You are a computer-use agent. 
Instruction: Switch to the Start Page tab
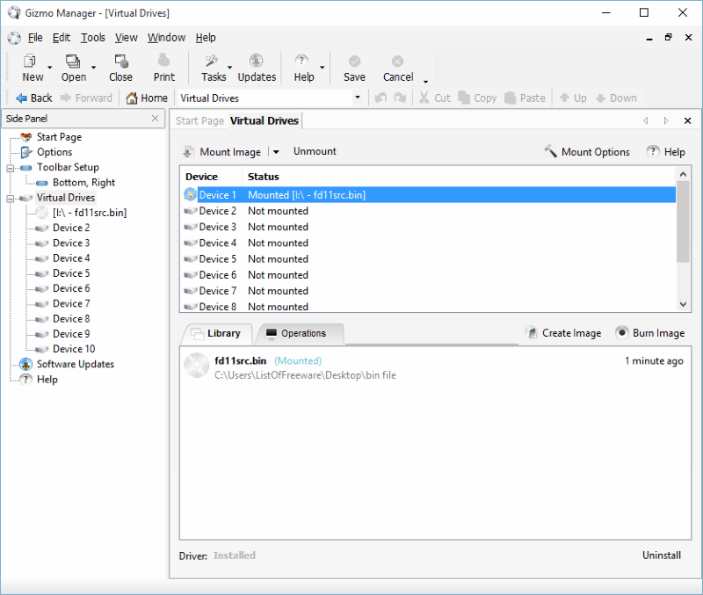pyautogui.click(x=199, y=120)
